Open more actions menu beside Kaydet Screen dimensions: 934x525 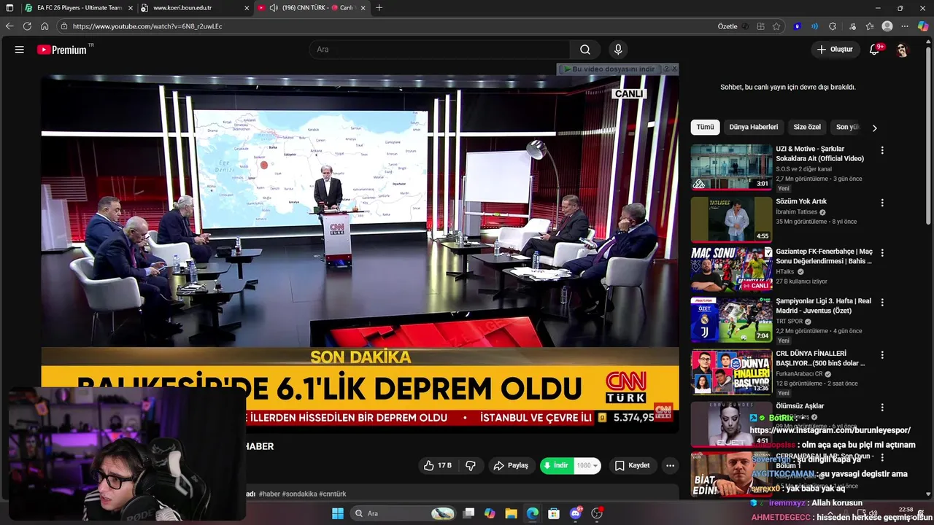pyautogui.click(x=670, y=465)
